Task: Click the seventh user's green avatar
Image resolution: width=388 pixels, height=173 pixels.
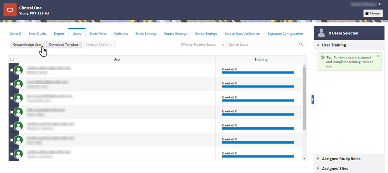Action: [19, 154]
